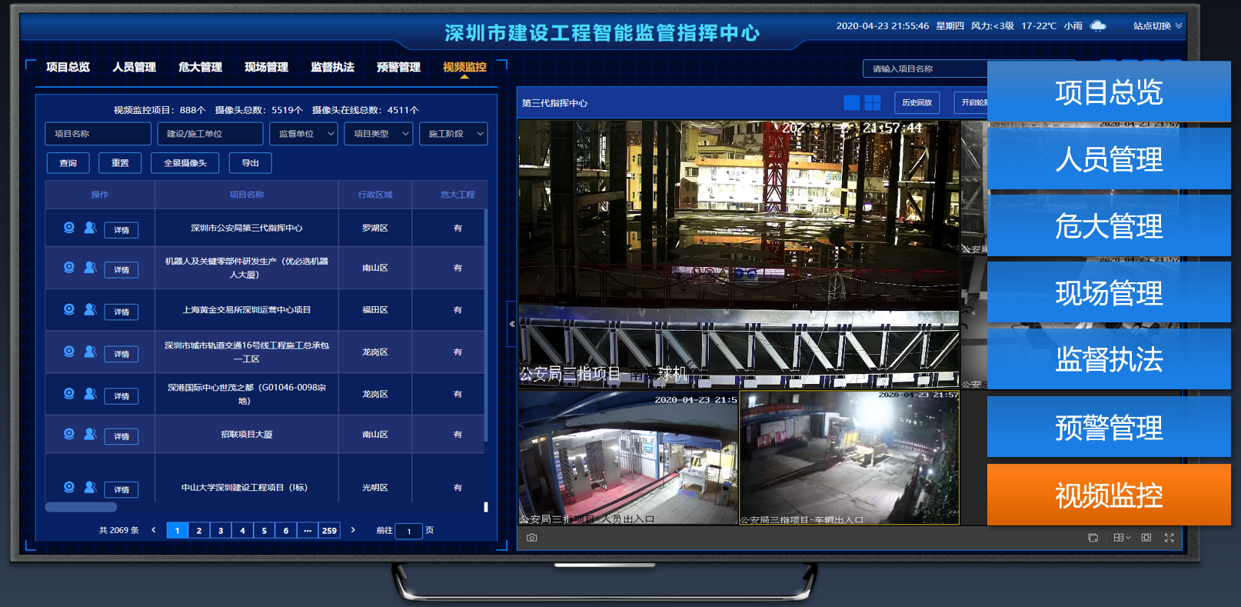Open personnel icon in 招联项目大厦 row
The height and width of the screenshot is (607, 1241).
(90, 434)
